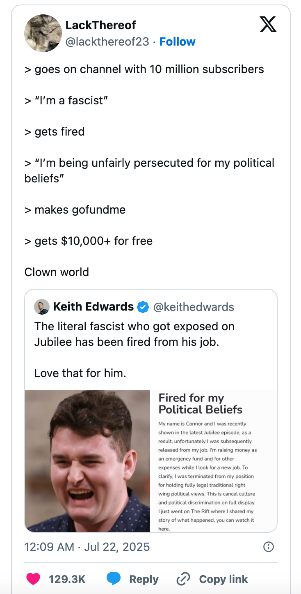
Task: Click Keith Edwards' verified badge
Action: pos(143,307)
